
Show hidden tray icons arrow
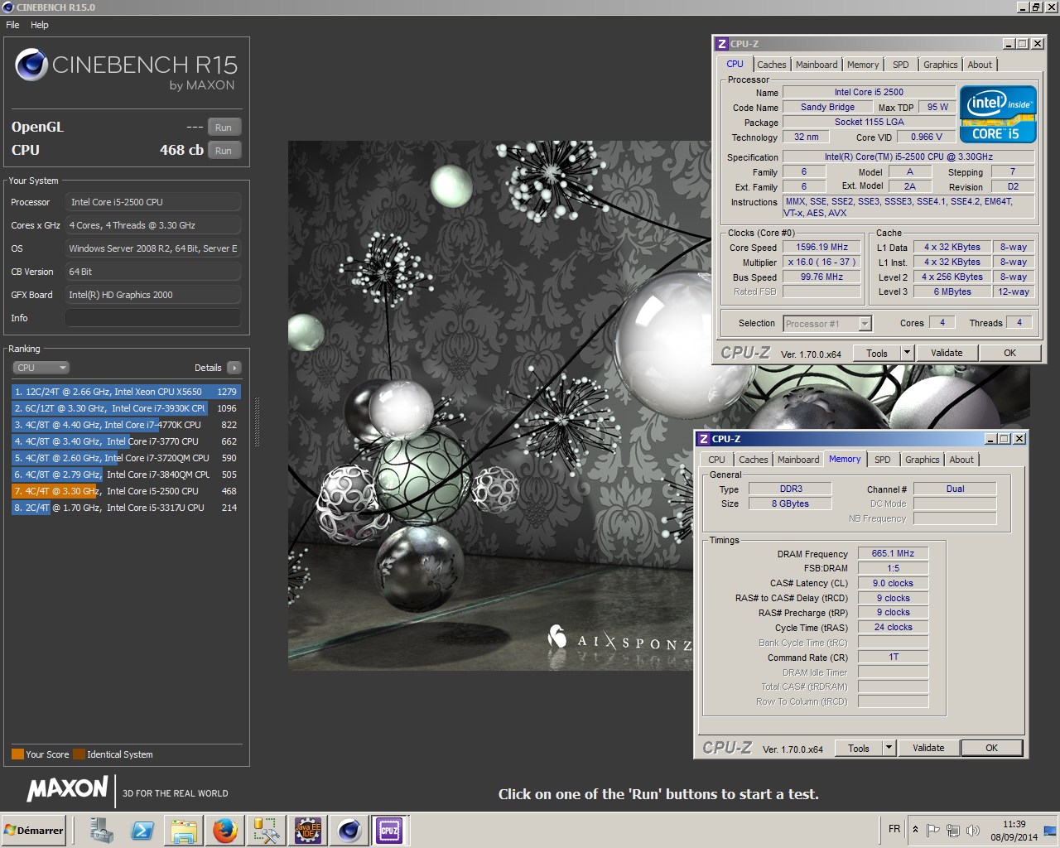[915, 829]
